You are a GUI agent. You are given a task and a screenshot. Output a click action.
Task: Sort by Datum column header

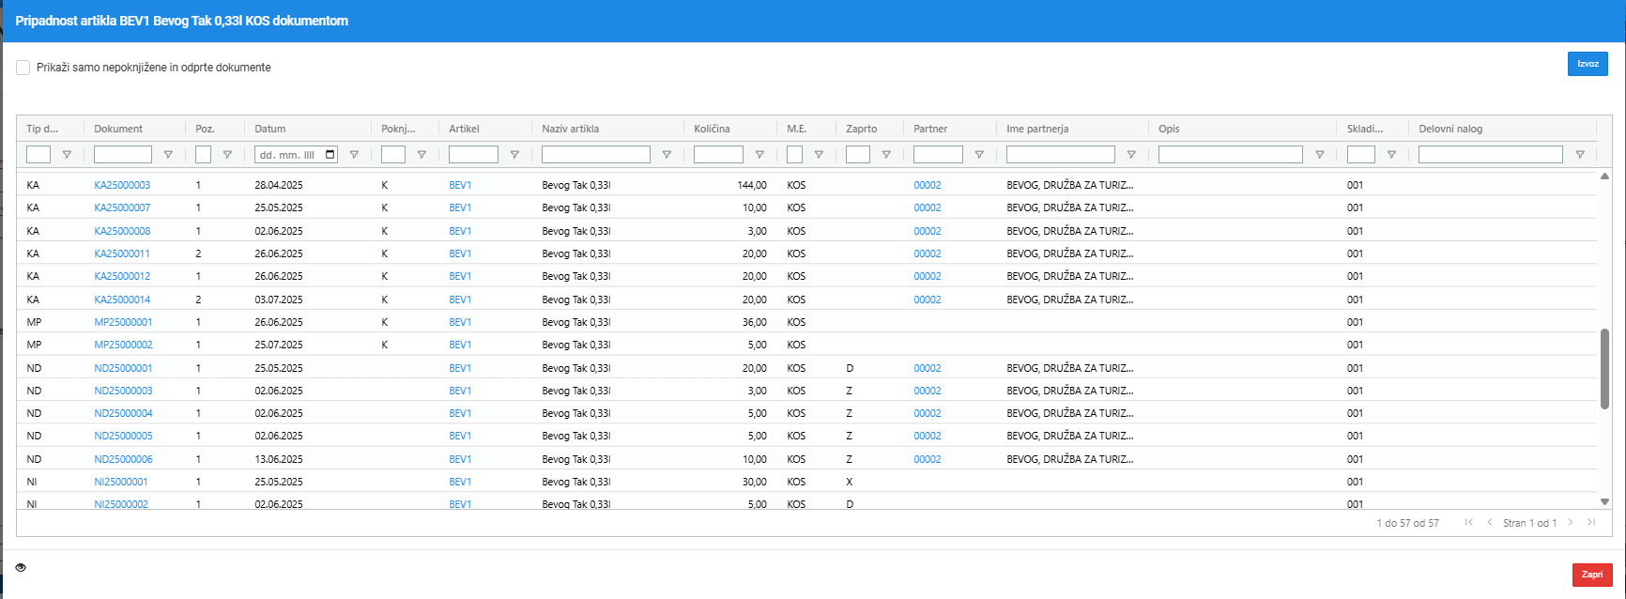pyautogui.click(x=270, y=129)
